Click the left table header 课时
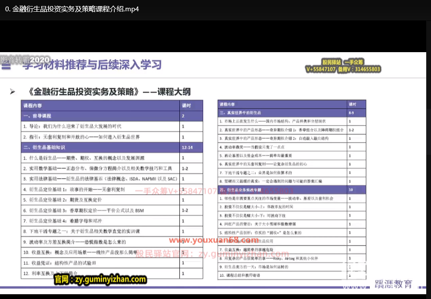This screenshot has width=431, height=299. [186, 106]
